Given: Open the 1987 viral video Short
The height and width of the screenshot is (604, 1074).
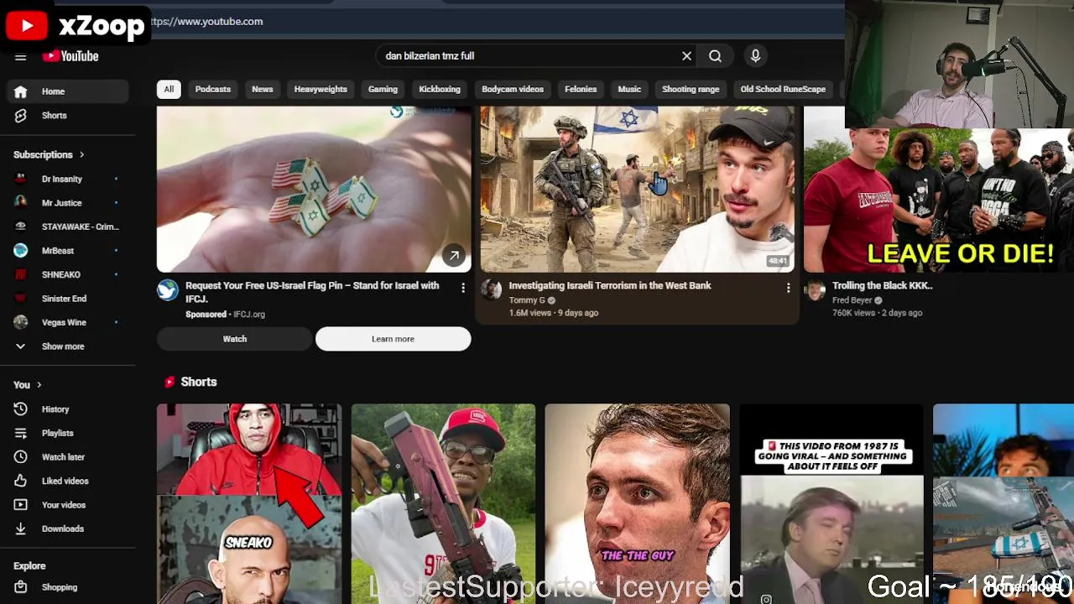Looking at the screenshot, I should pos(832,503).
